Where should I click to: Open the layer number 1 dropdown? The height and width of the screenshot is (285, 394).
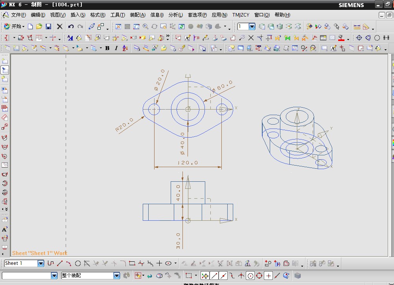pos(252,26)
